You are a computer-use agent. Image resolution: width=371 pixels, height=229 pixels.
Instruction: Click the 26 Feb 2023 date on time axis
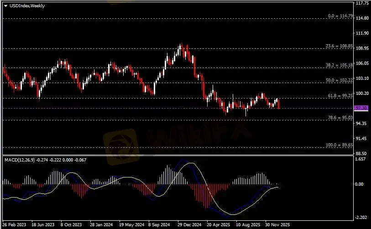[15, 225]
